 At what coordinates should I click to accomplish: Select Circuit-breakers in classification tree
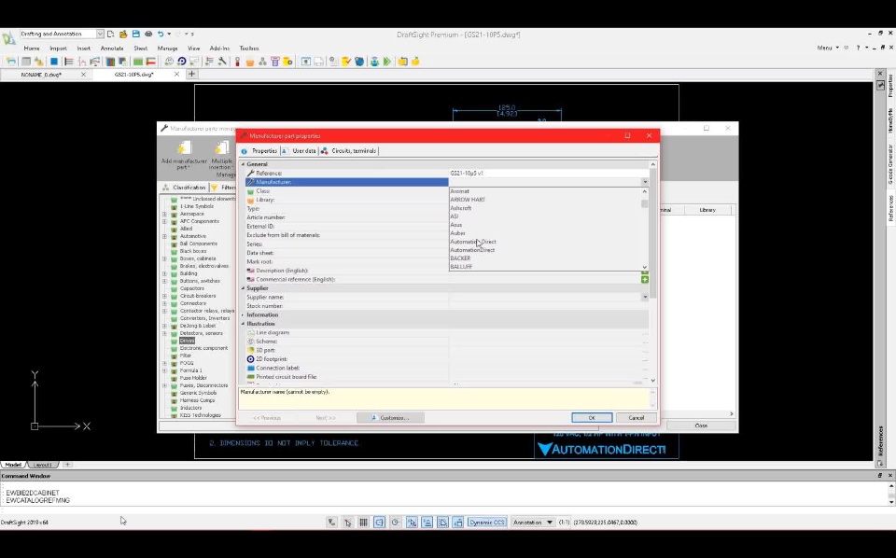(198, 296)
